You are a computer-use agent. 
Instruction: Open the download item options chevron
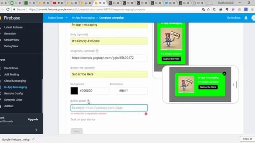[x=33, y=139]
